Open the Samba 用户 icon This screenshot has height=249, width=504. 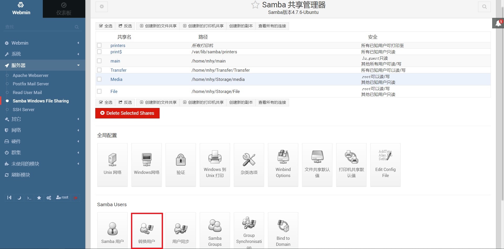tap(112, 231)
